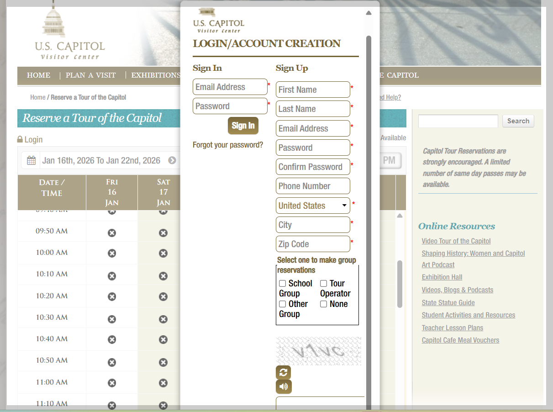553x412 pixels.
Task: Click the sidebar search text box
Action: point(458,121)
